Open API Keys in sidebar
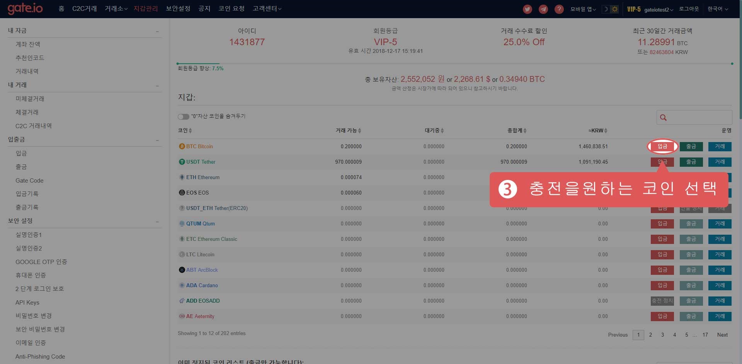Viewport: 742px width, 364px height. 27,302
